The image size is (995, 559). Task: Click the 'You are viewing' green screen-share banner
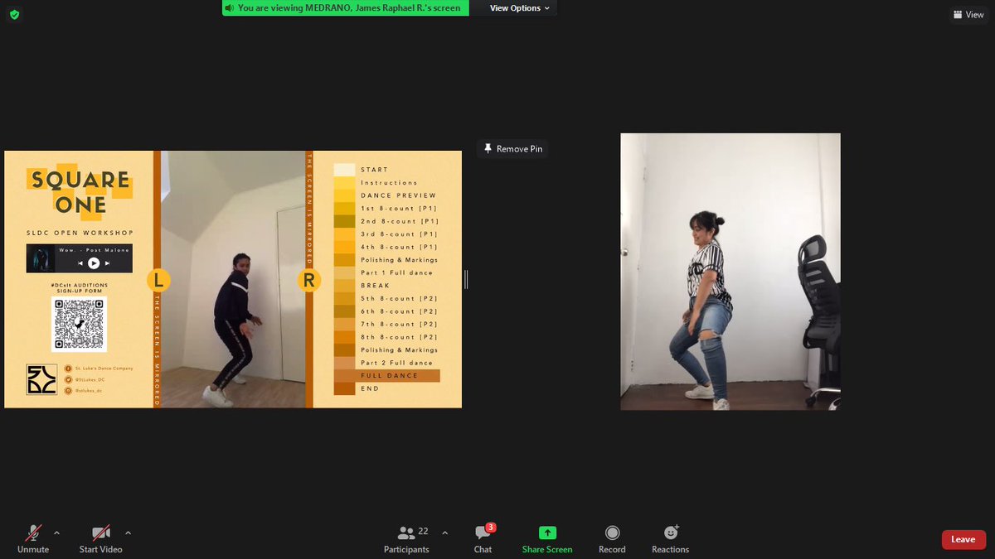click(347, 8)
